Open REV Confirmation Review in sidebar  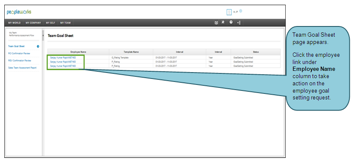click(x=20, y=61)
